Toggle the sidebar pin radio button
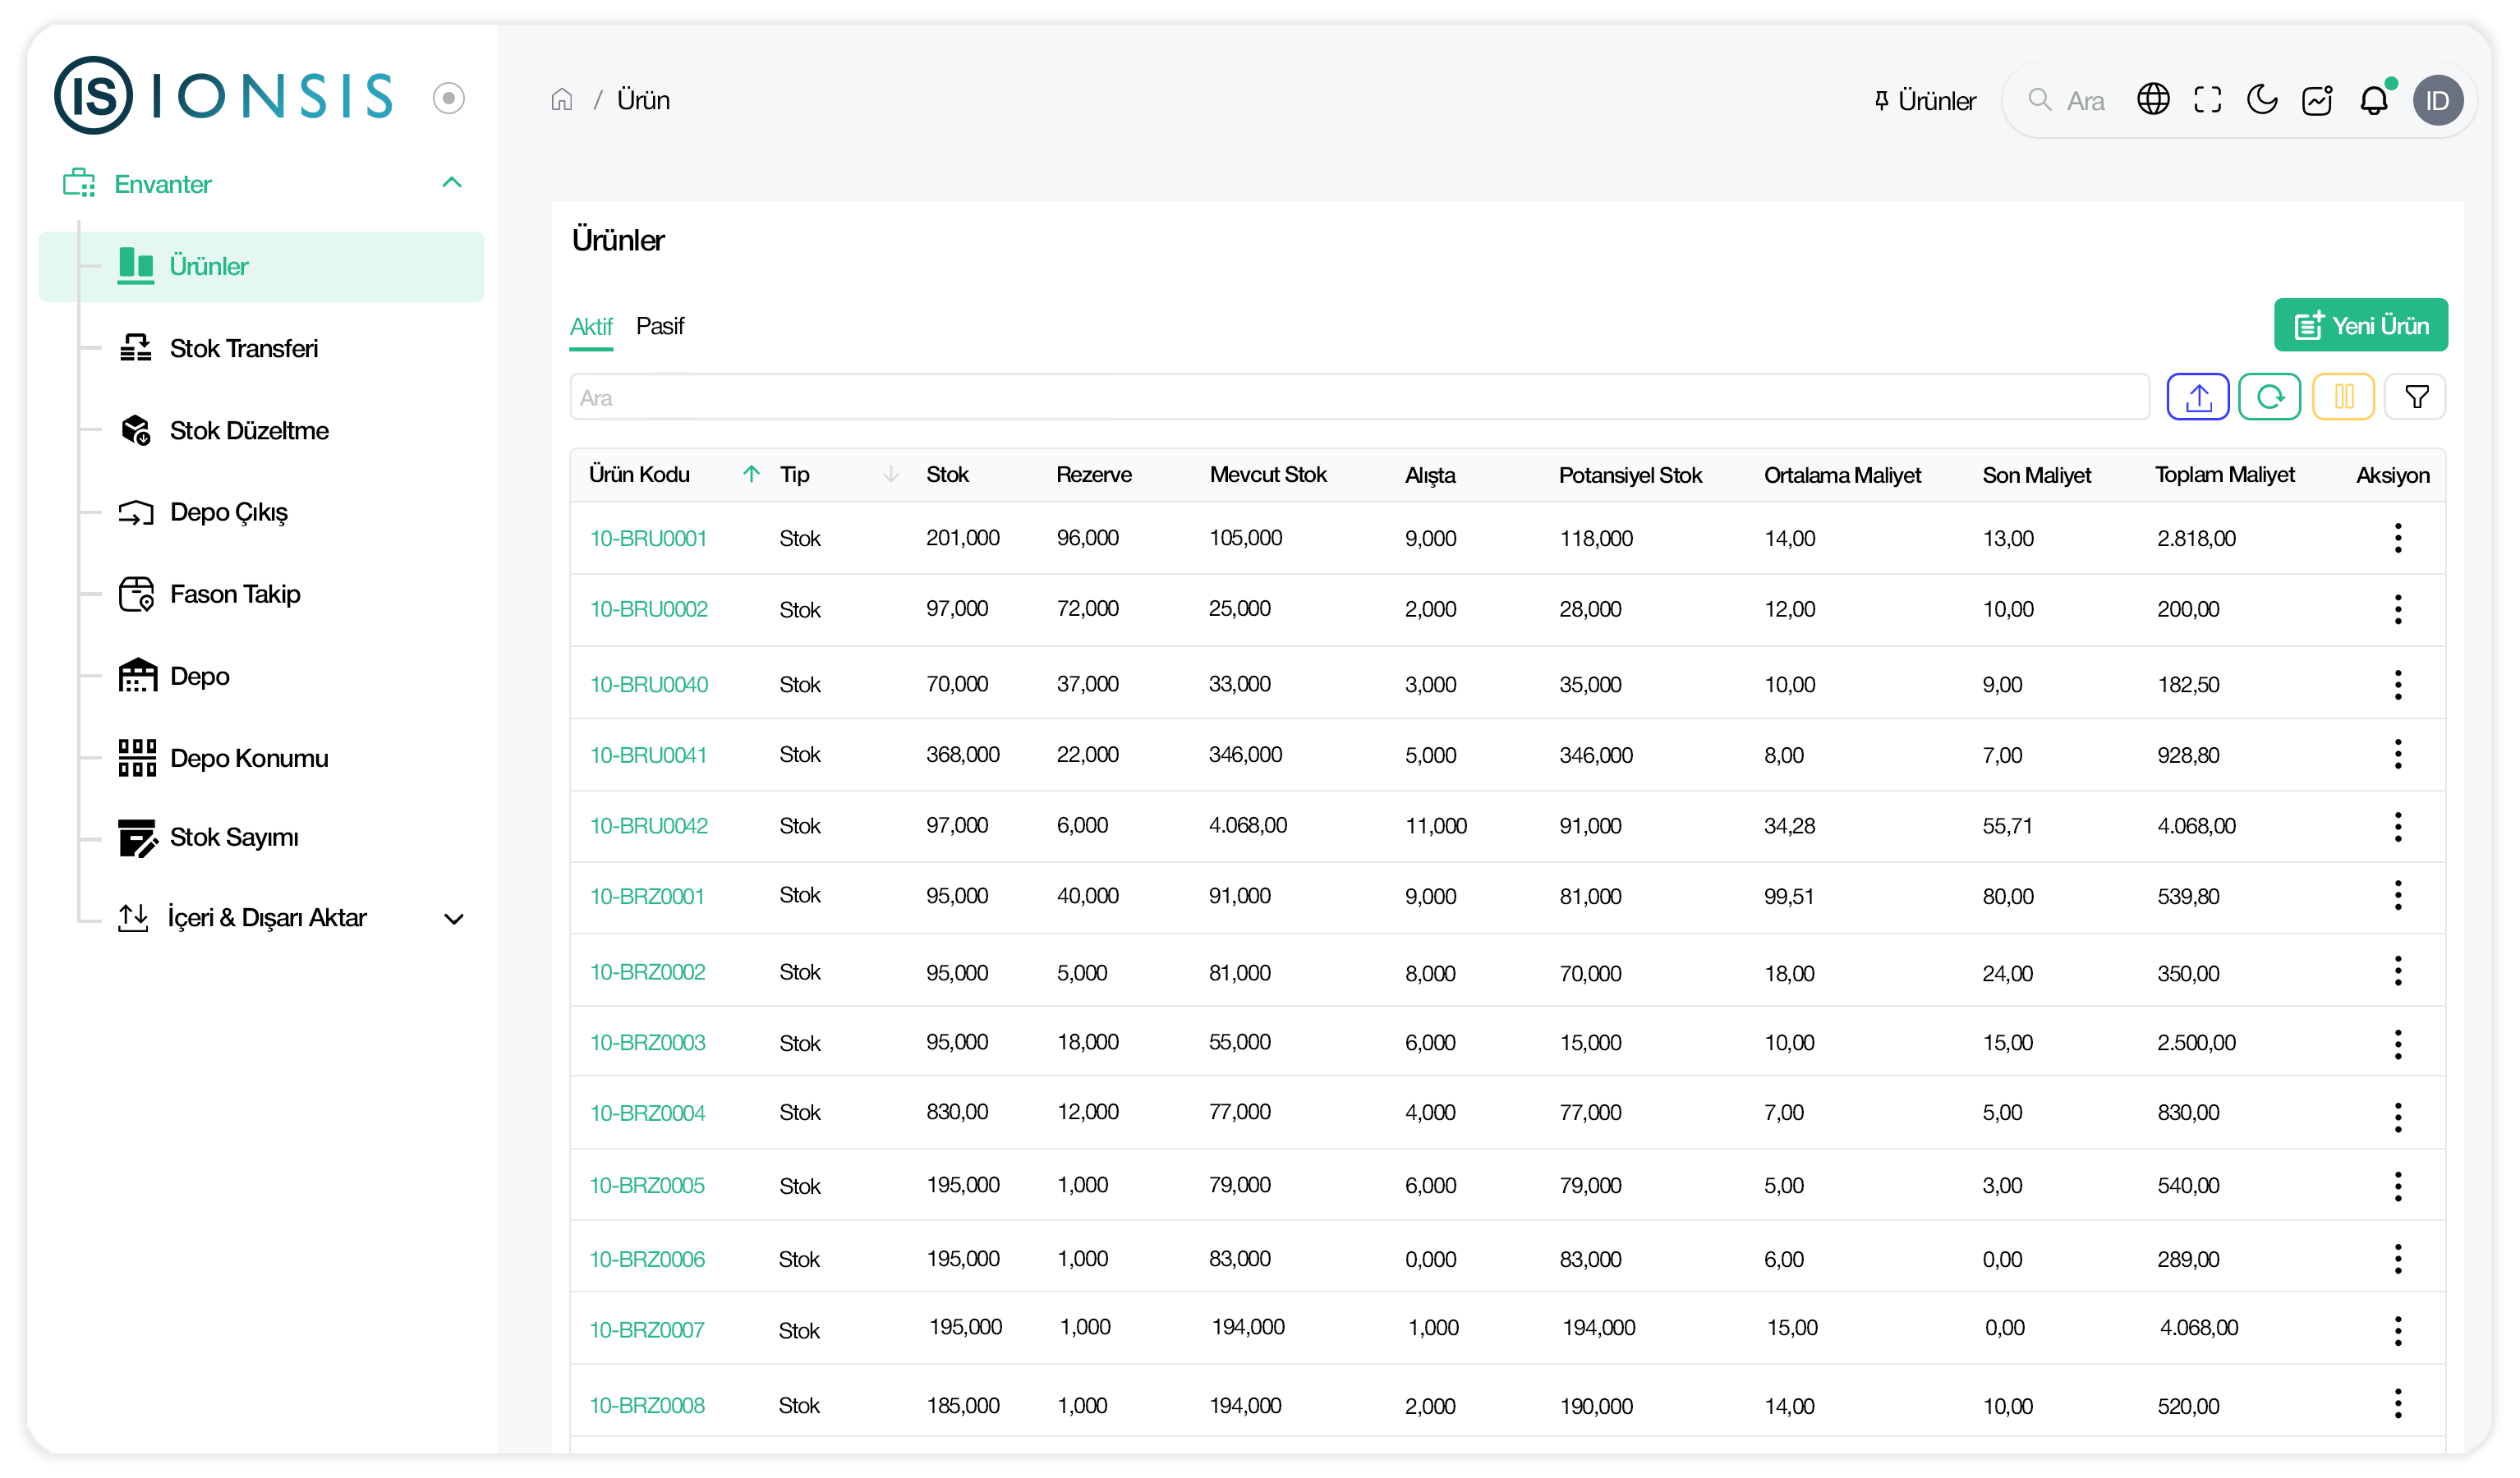The image size is (2520, 1478). pos(449,98)
